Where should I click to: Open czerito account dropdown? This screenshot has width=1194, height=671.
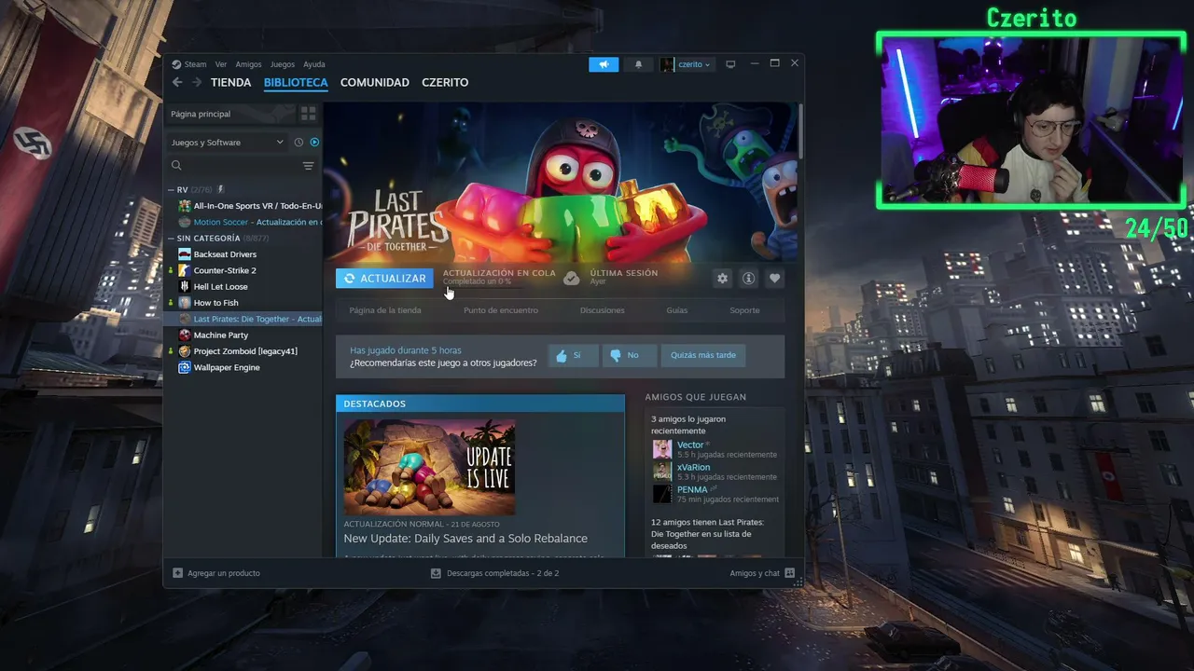(687, 64)
